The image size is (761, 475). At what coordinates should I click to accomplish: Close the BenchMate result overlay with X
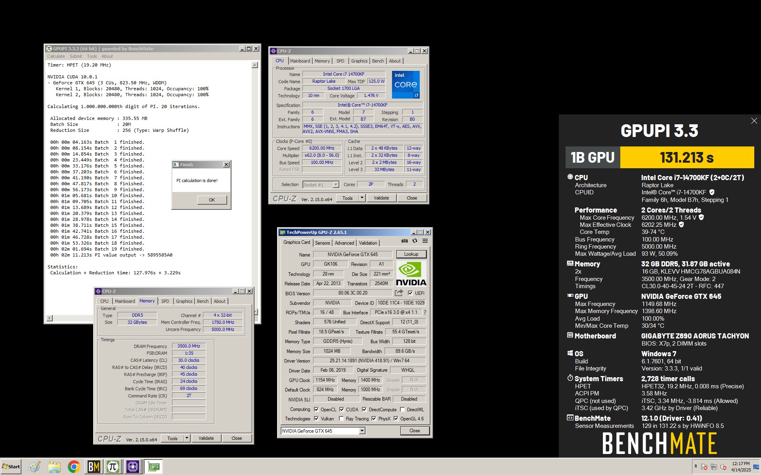[x=754, y=121]
